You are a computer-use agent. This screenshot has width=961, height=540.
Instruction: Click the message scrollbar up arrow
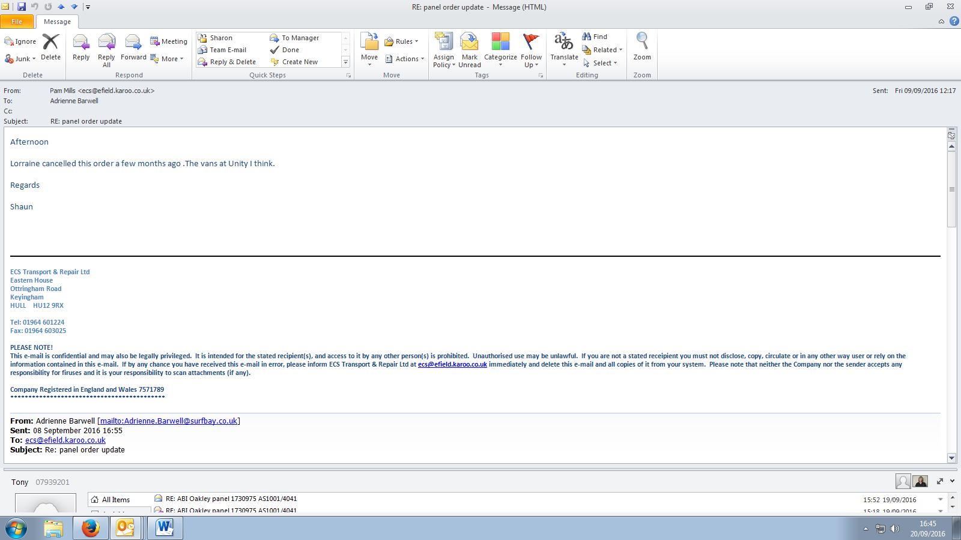pyautogui.click(x=951, y=146)
